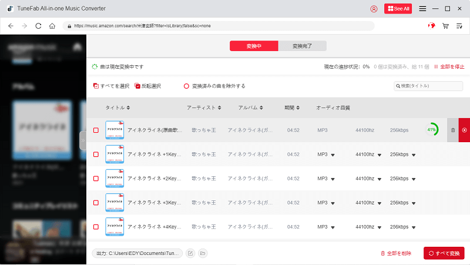The width and height of the screenshot is (470, 265).
Task: Open the shopping cart icon
Action: 446,26
